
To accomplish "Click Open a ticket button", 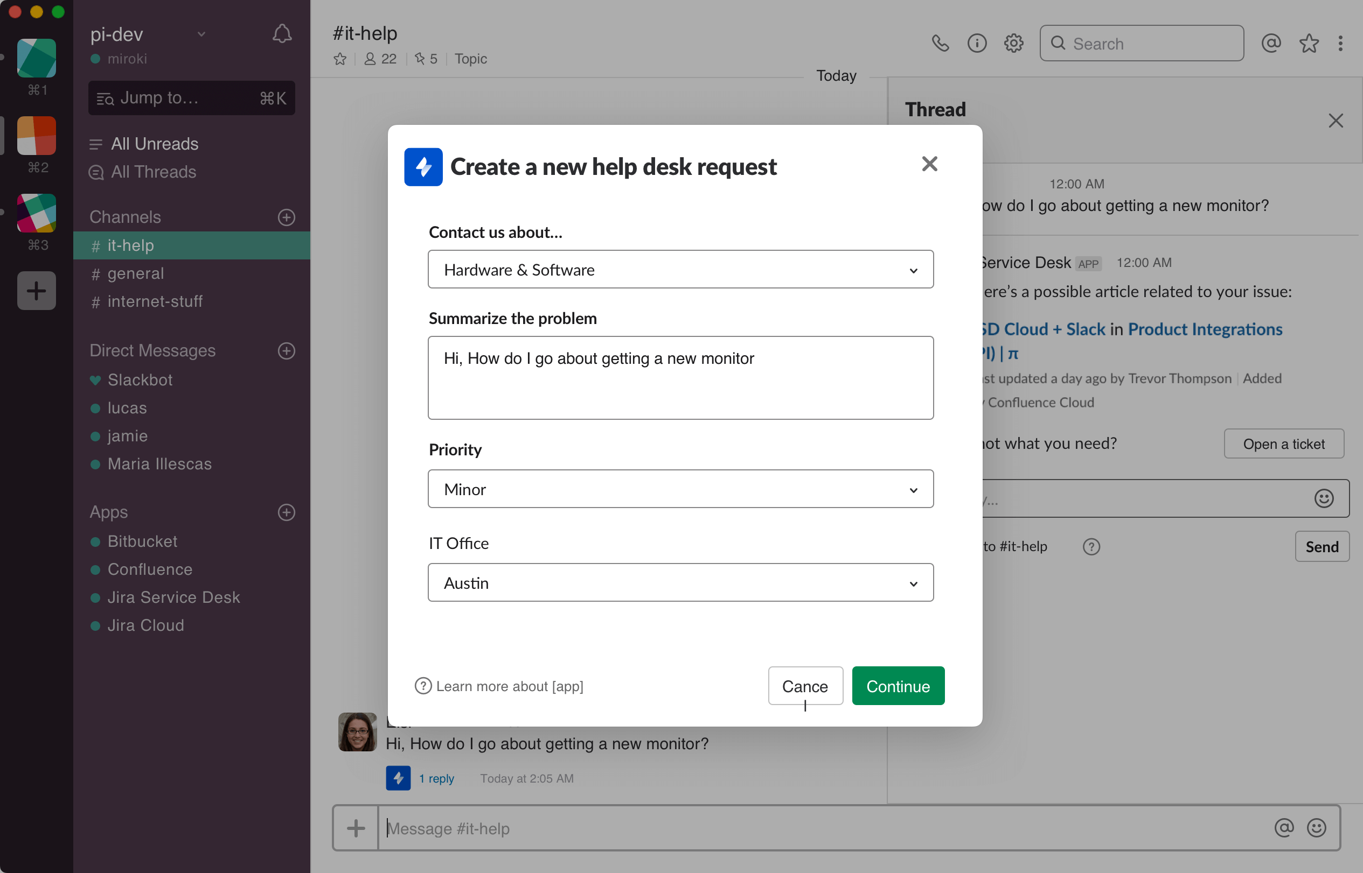I will [1284, 444].
